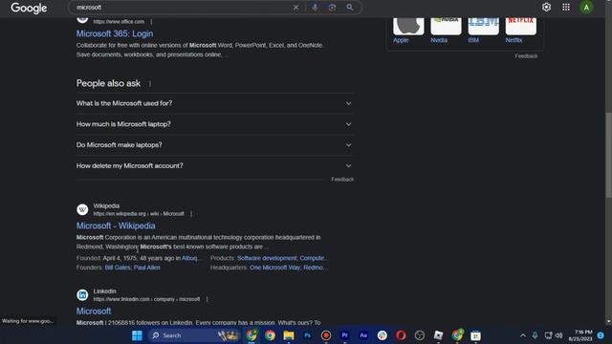This screenshot has width=612, height=344.
Task: Follow Bill Gates founder link
Action: click(x=118, y=268)
